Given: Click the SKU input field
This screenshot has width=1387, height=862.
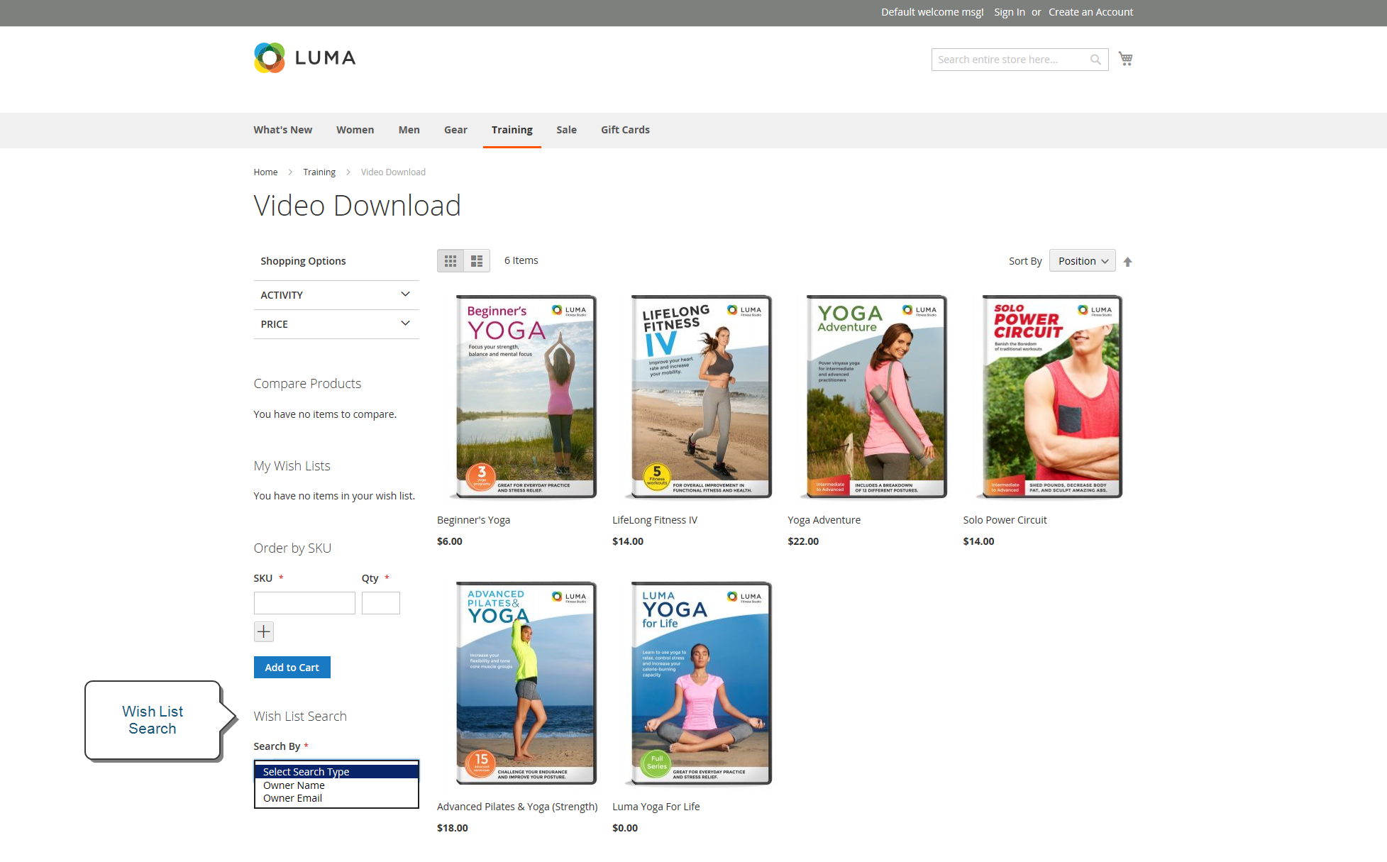Looking at the screenshot, I should pos(304,603).
